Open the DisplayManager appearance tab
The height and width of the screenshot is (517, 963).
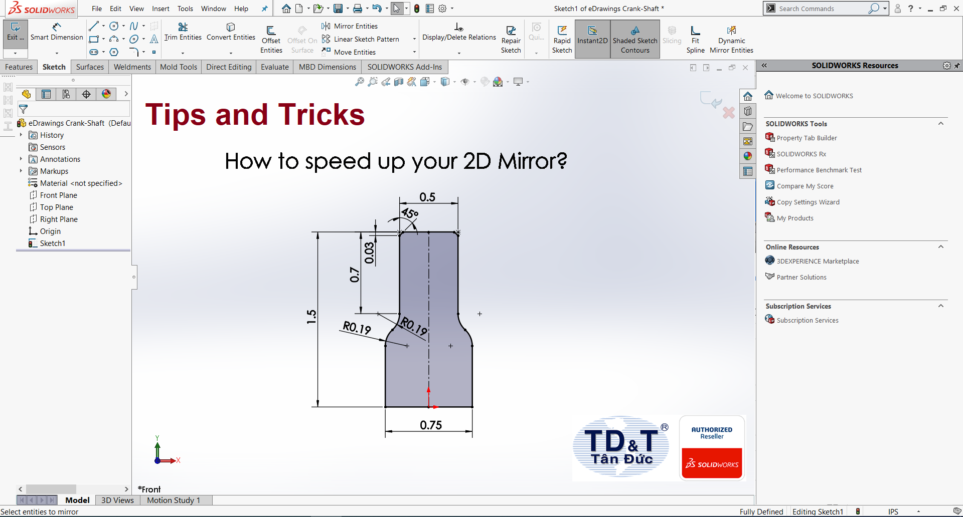(106, 94)
